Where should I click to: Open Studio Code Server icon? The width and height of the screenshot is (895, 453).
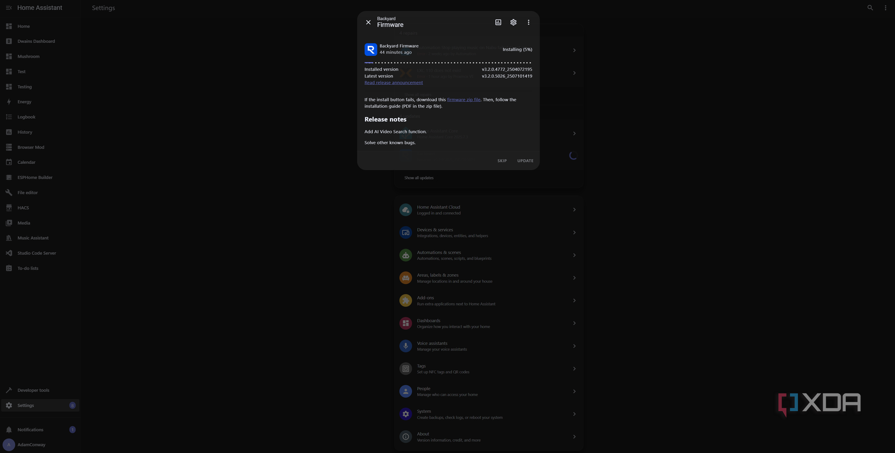[x=9, y=253]
